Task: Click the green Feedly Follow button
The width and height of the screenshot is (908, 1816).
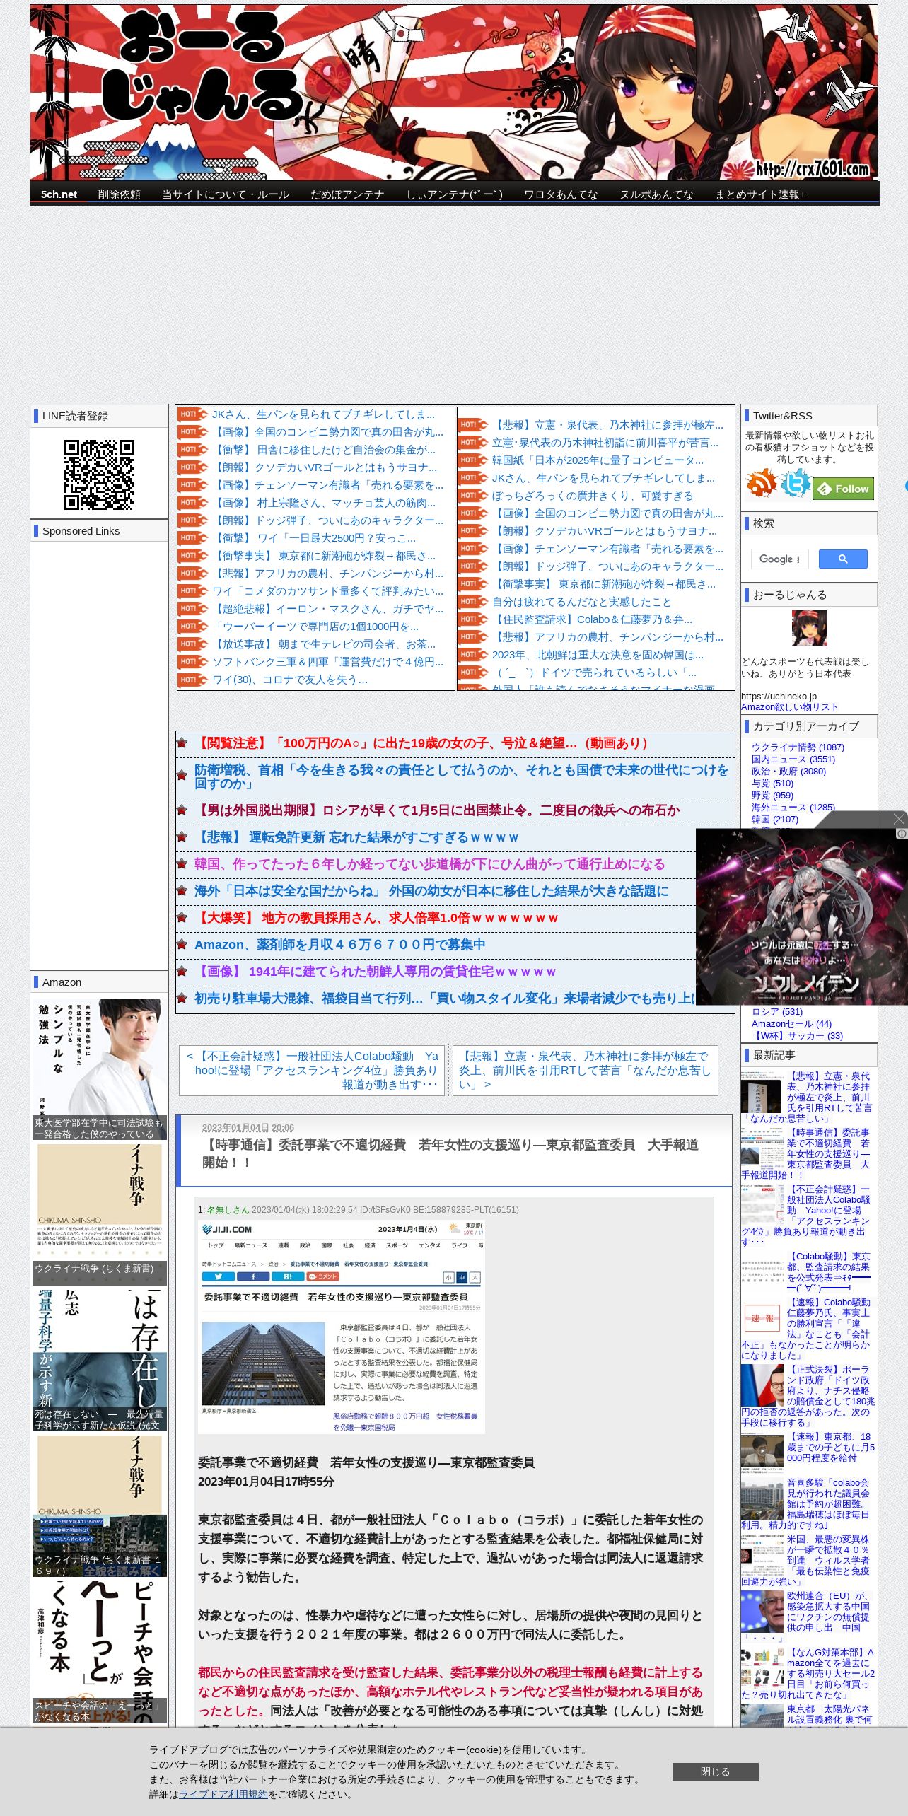Action: point(844,489)
